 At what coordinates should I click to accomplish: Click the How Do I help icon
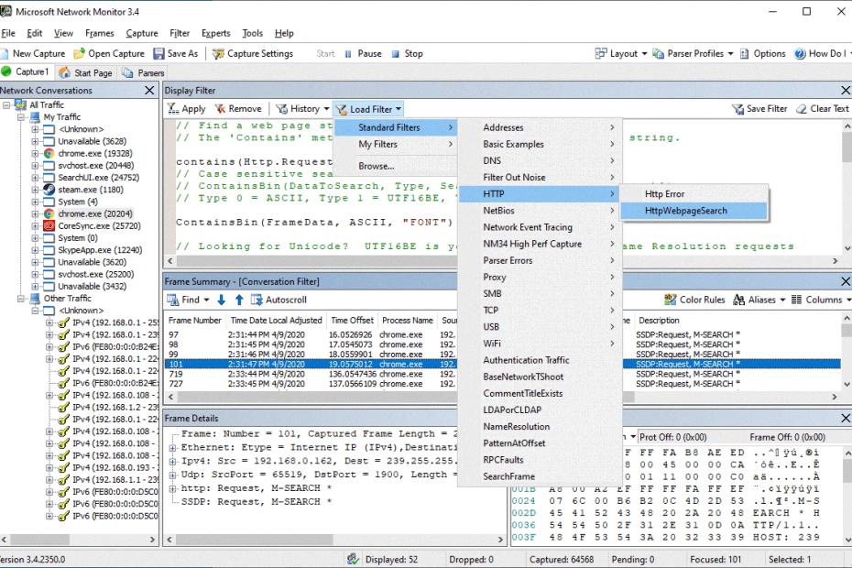pyautogui.click(x=800, y=53)
